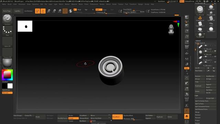Select the SimpleBrush tool
Screen dimensions: 220x124
200,19
